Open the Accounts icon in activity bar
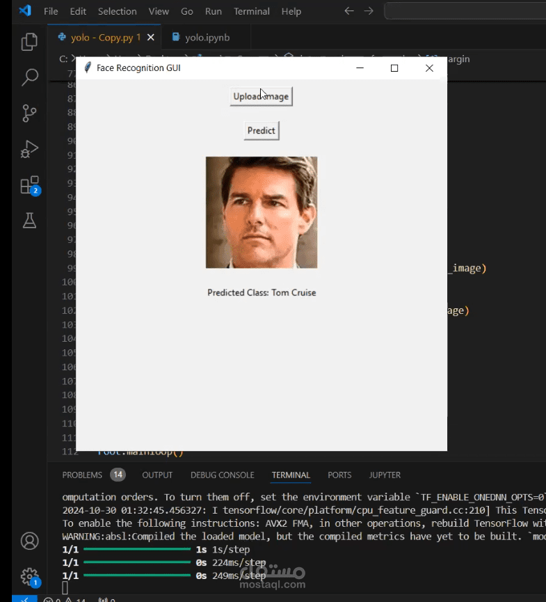The height and width of the screenshot is (602, 546). [29, 541]
